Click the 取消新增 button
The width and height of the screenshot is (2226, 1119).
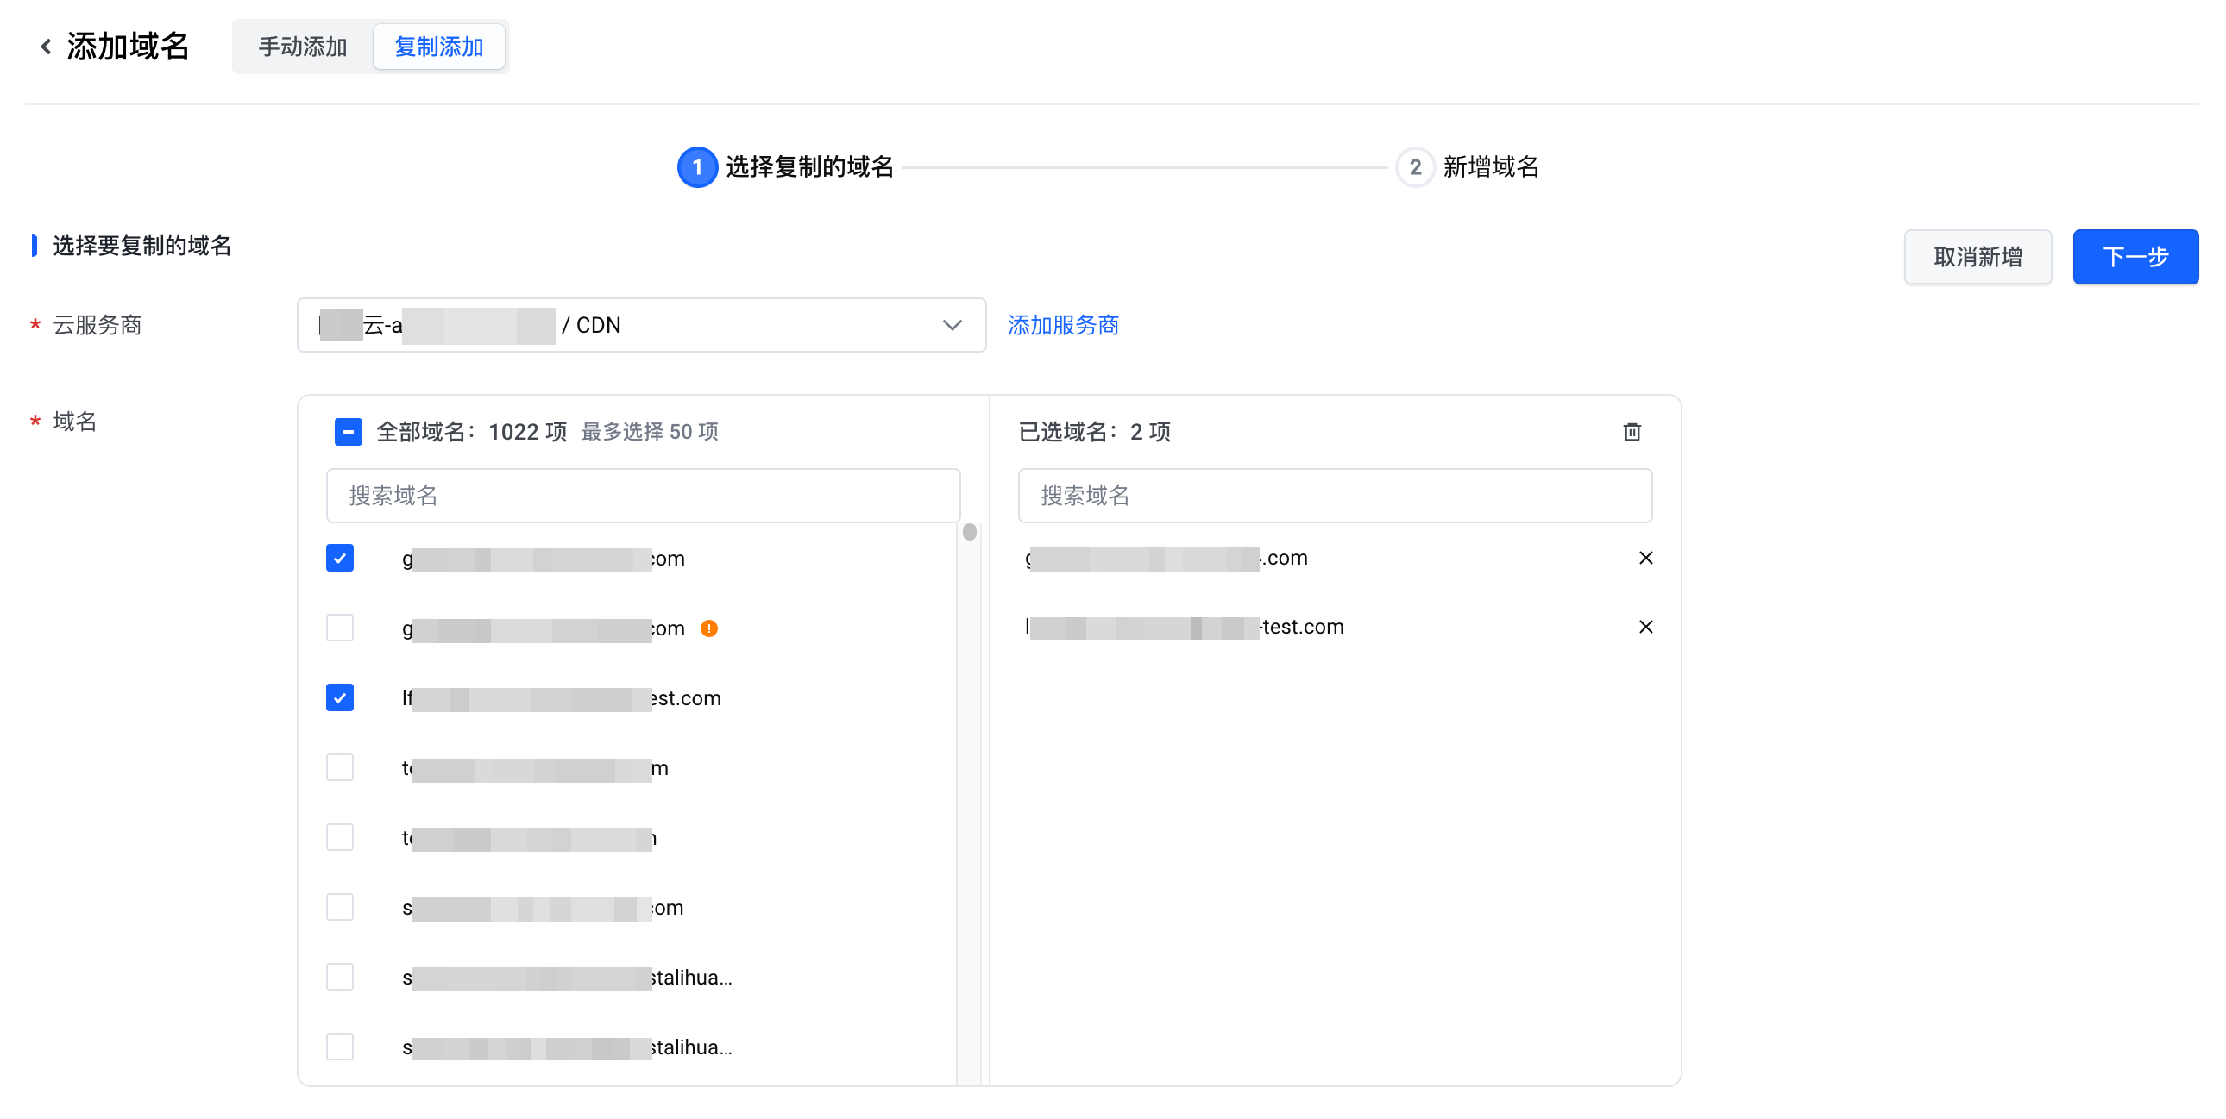point(1978,257)
